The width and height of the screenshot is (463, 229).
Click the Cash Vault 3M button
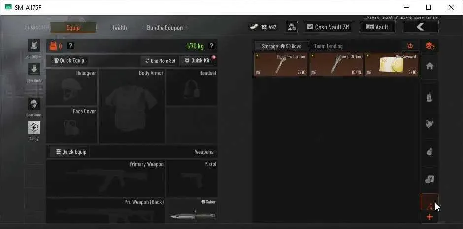(329, 27)
